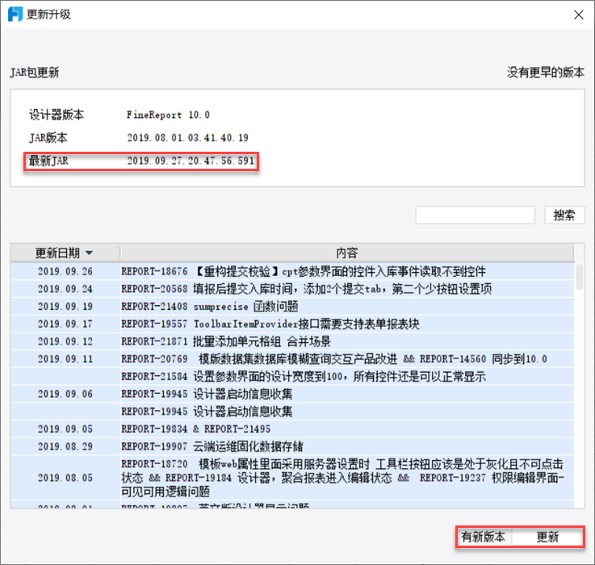Select row REPORT-19907 云端运维固化数据存储
Screen dimensions: 595x565
coord(347,446)
